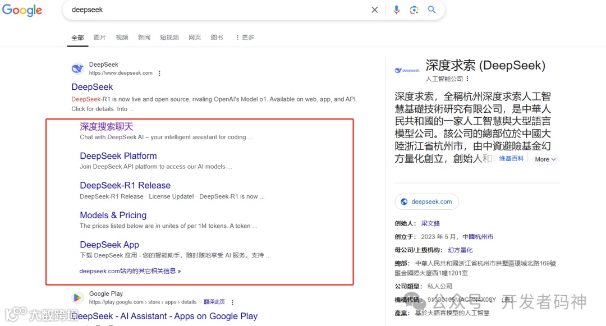Select the 全部 tab

pyautogui.click(x=77, y=38)
